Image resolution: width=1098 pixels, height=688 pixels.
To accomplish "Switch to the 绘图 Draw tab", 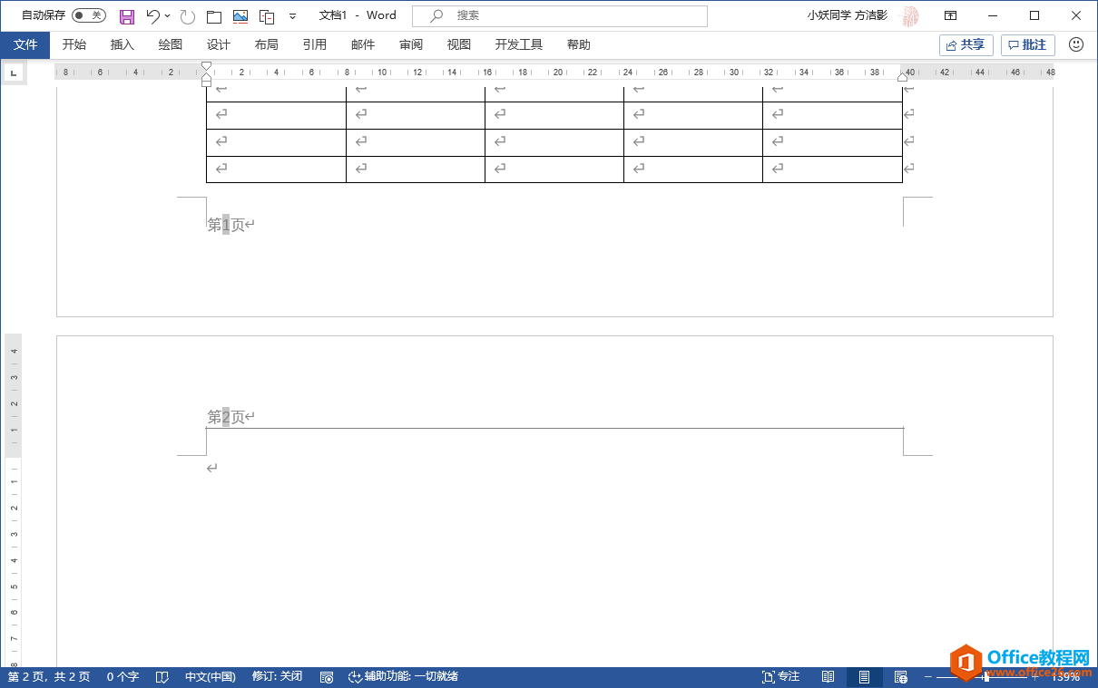I will [171, 44].
